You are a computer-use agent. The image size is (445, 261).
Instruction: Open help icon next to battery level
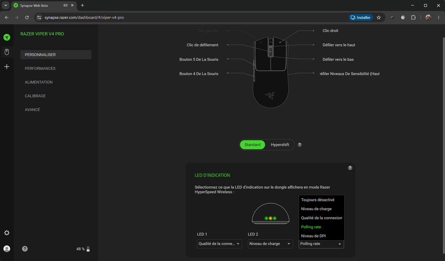tap(25, 249)
